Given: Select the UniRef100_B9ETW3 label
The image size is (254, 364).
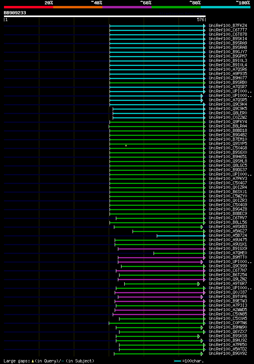Looking at the screenshot, I should tap(228, 301).
